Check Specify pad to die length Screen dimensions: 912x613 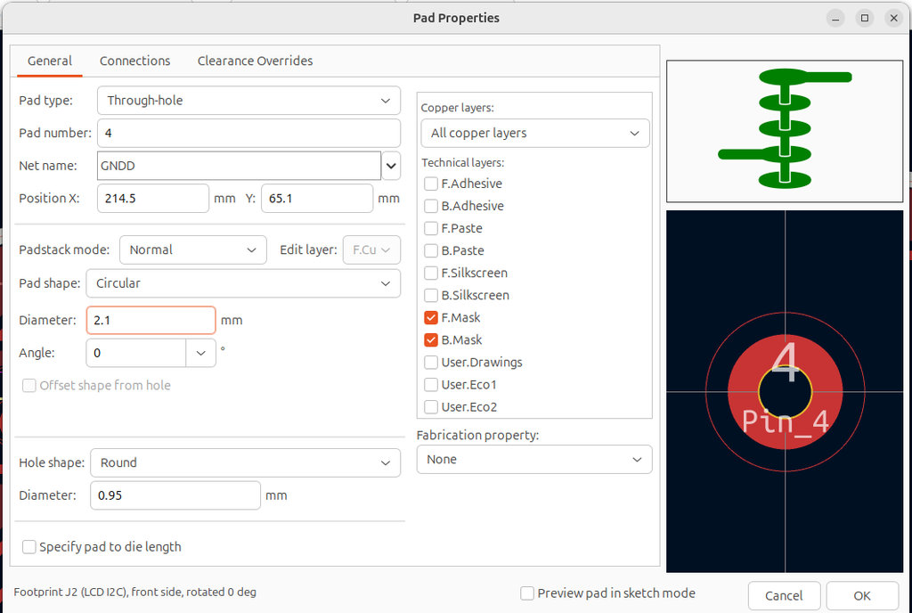pos(29,547)
